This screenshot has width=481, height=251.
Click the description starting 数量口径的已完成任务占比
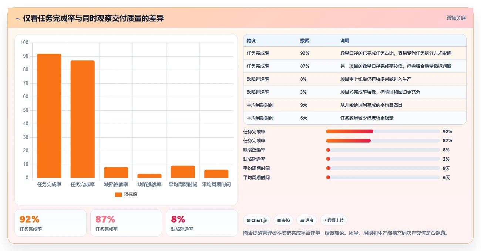click(396, 53)
